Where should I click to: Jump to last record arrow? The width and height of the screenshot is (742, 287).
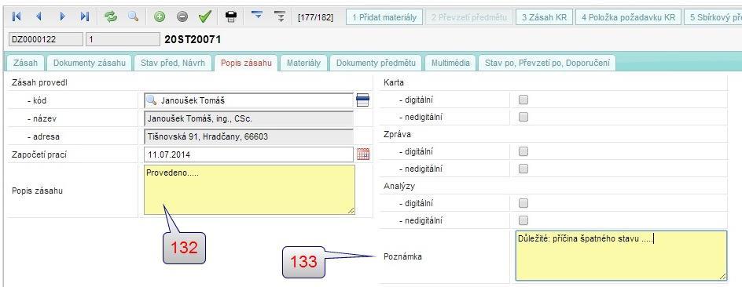pos(85,16)
